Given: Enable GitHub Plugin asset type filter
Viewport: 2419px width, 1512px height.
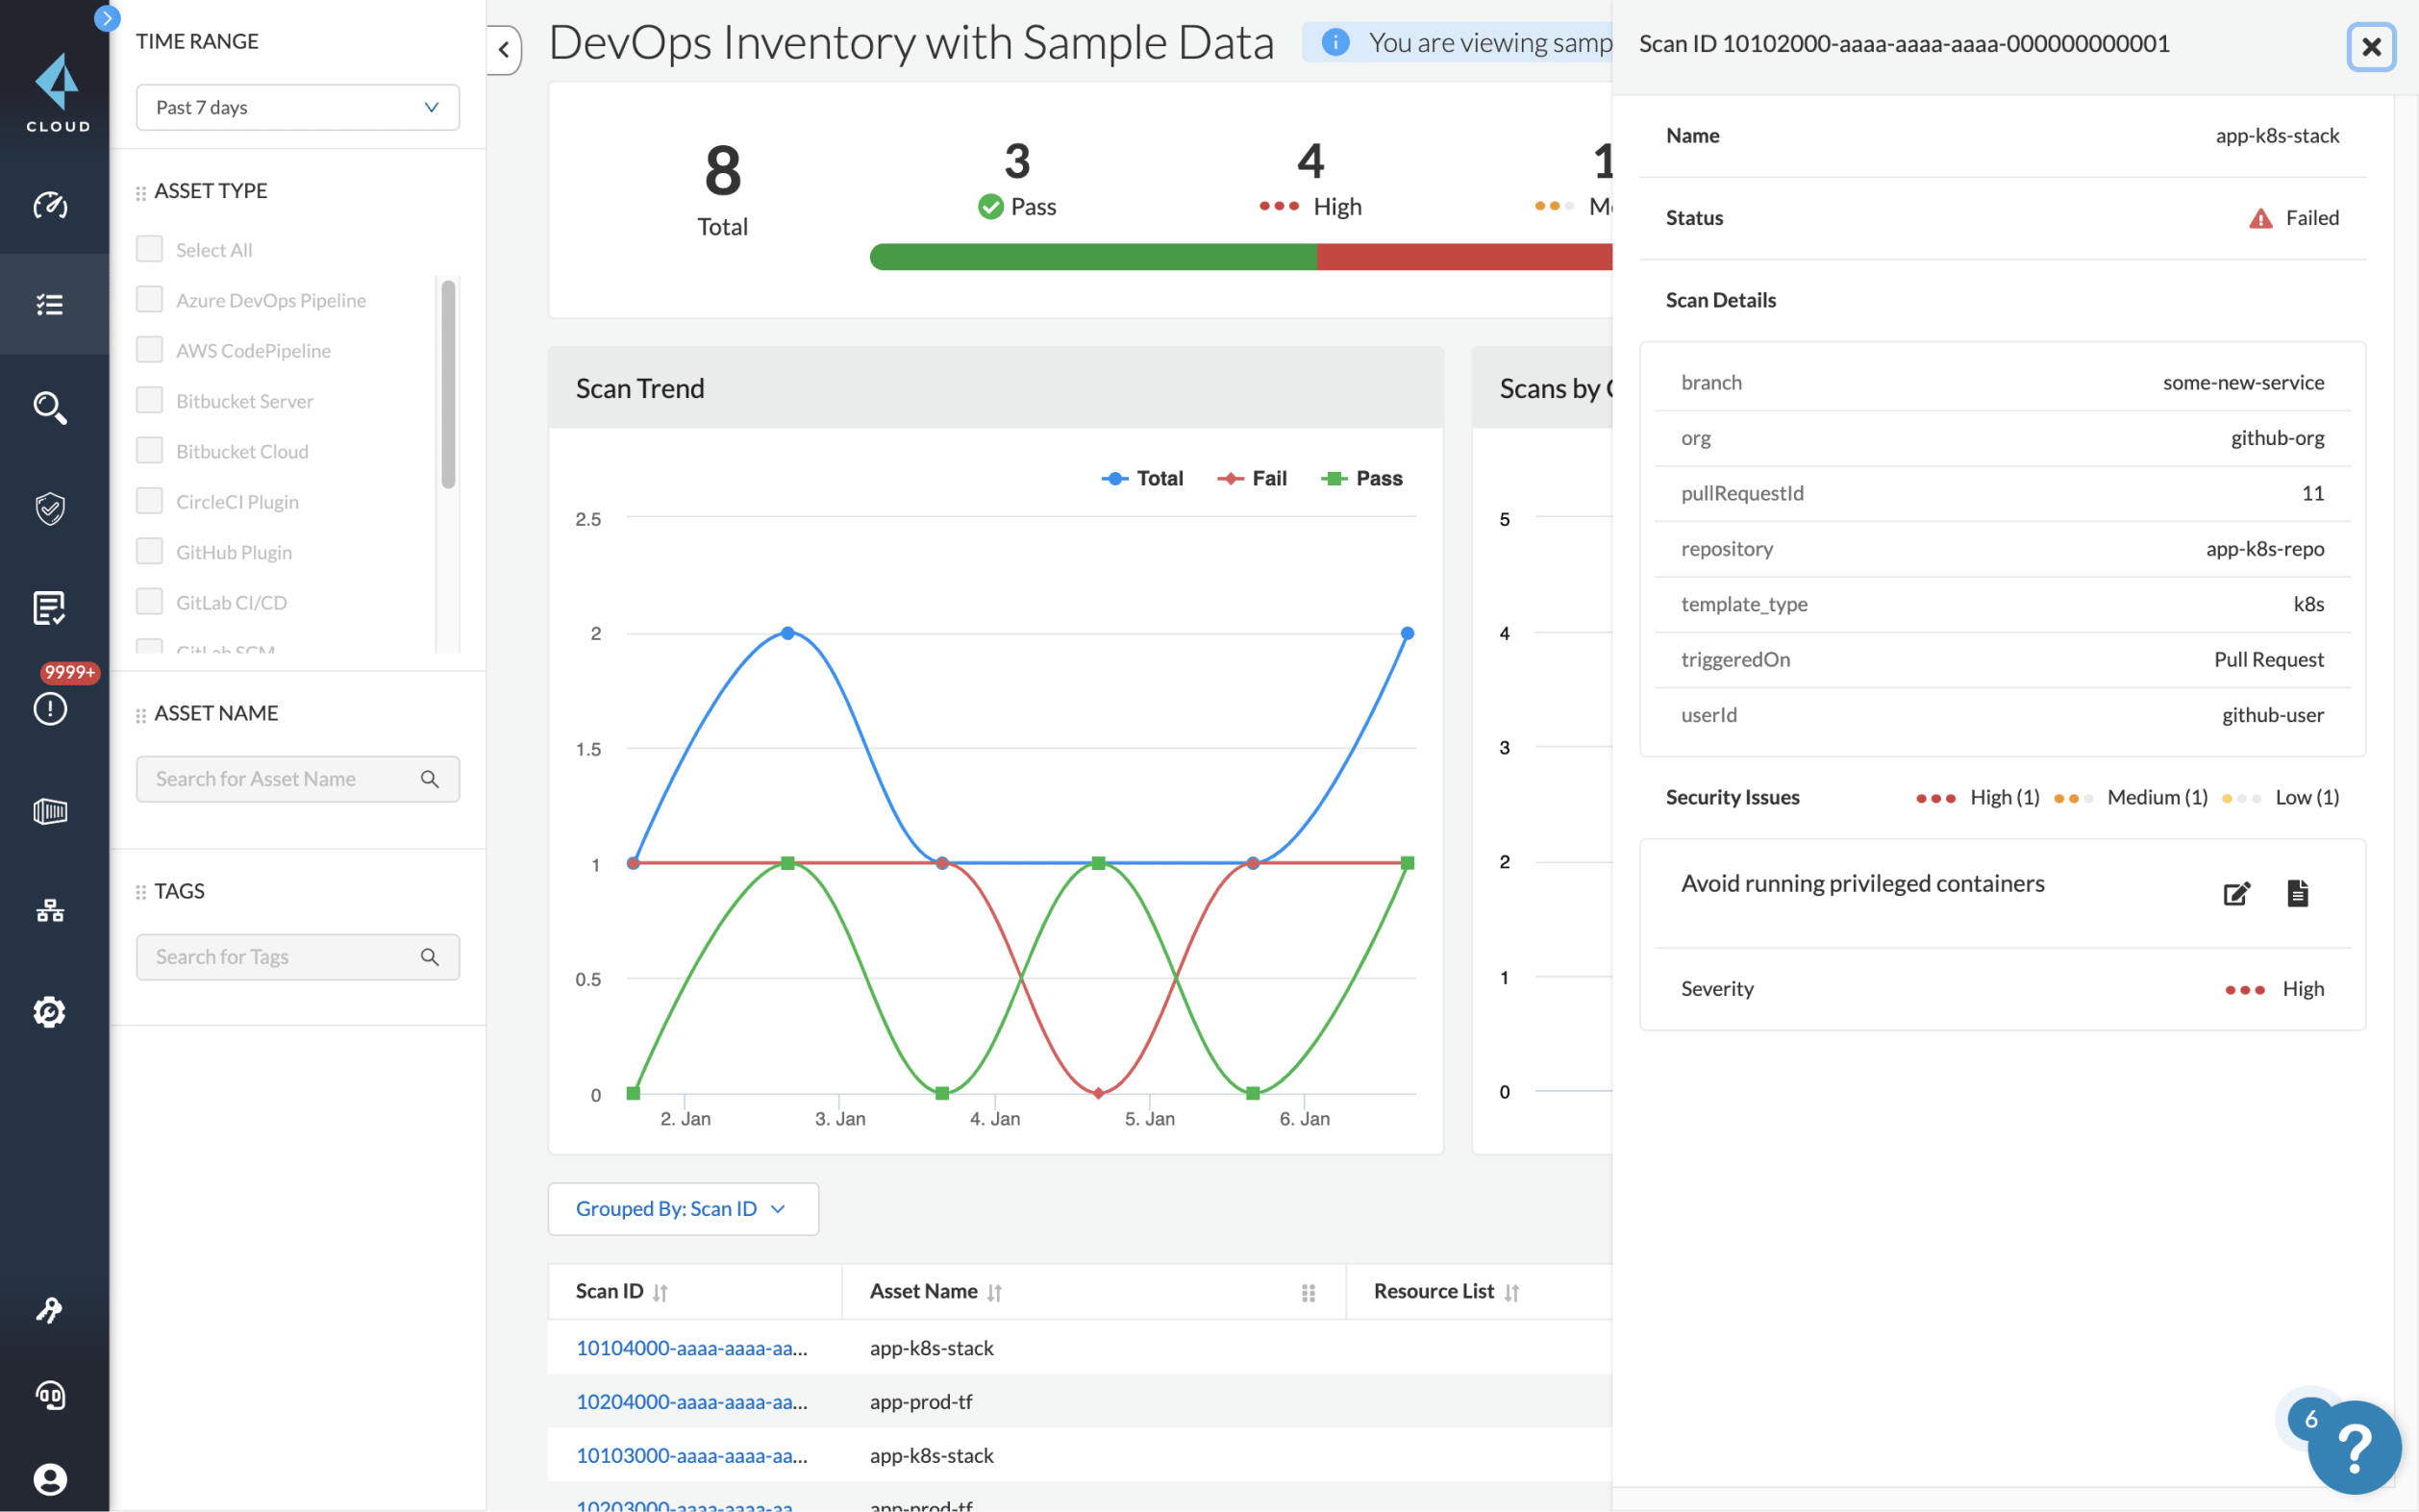Looking at the screenshot, I should (150, 551).
